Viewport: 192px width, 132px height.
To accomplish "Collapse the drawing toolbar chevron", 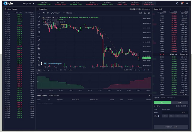I will [x=39, y=70].
